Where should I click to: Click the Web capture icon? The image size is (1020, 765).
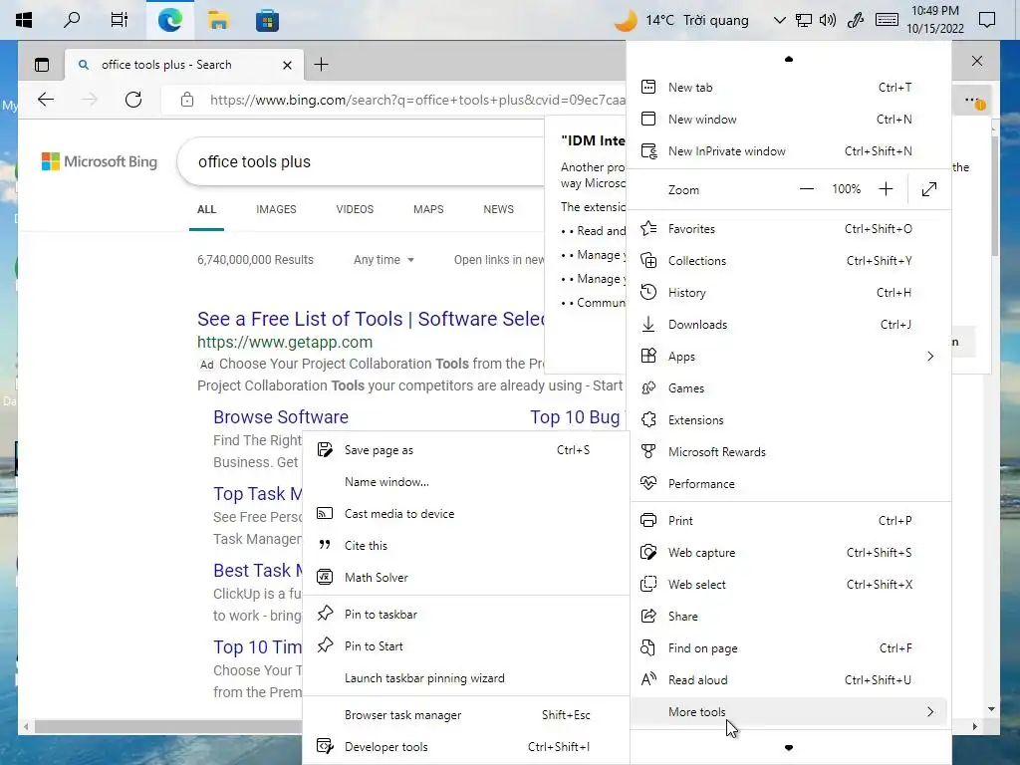coord(648,552)
